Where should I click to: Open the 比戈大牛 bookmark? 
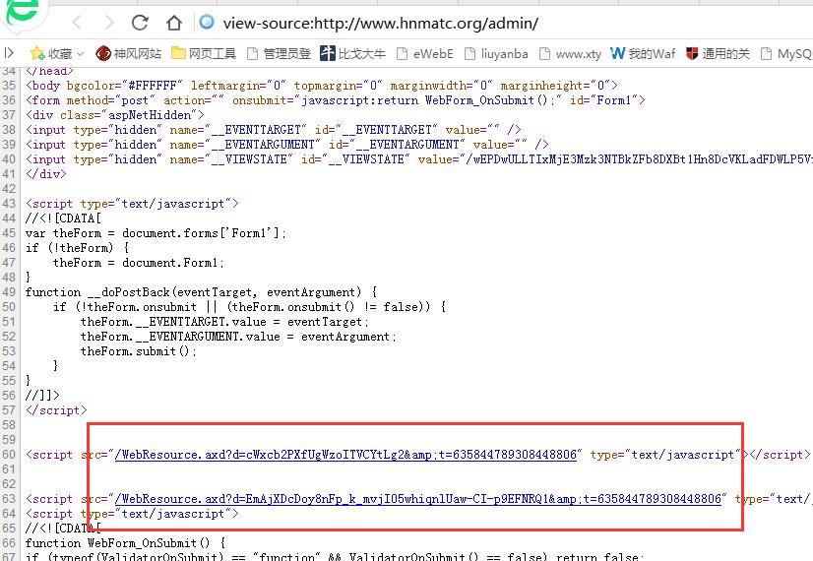(352, 53)
